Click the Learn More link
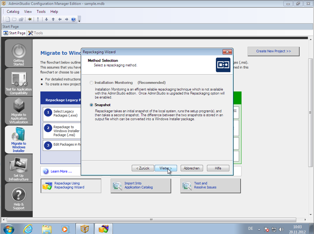 [61, 171]
